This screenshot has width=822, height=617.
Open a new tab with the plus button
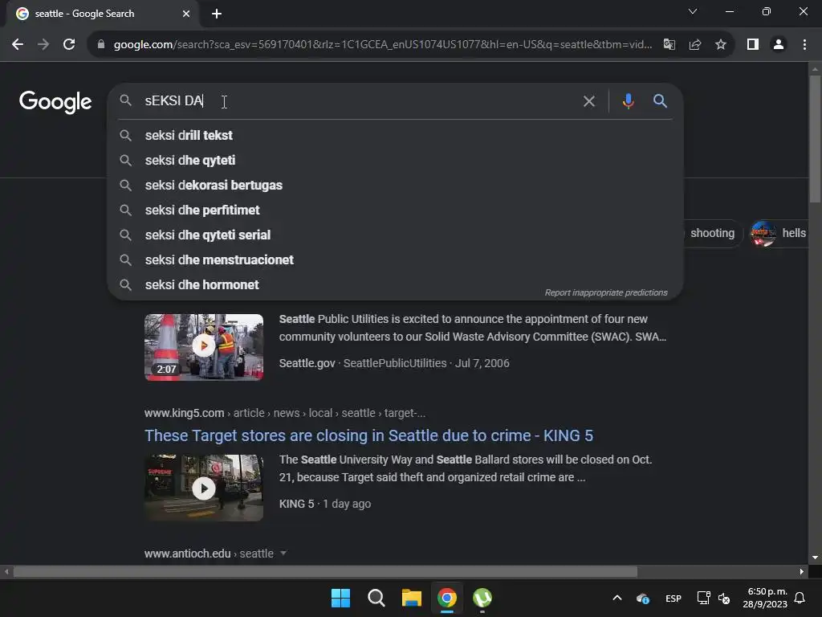[x=217, y=14]
